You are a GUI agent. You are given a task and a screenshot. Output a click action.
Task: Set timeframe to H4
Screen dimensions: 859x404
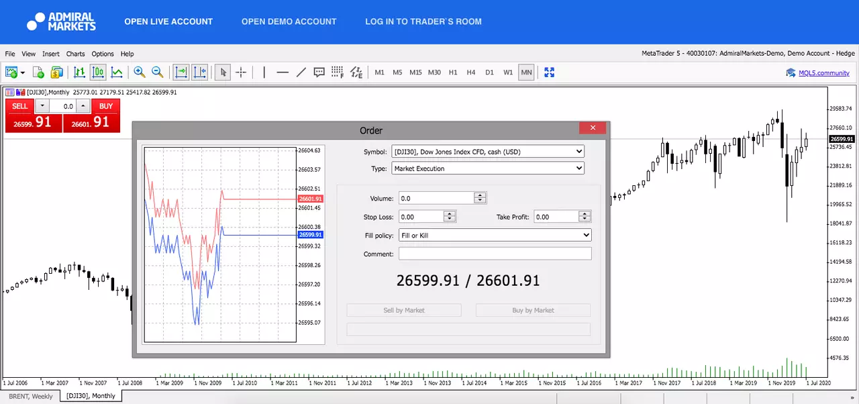coord(471,72)
